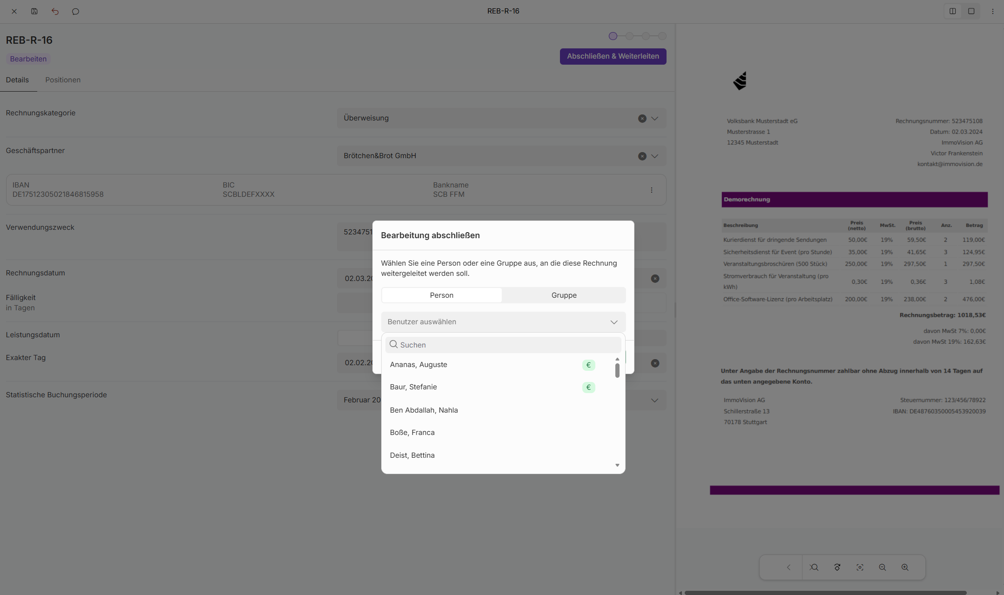1004x595 pixels.
Task: Click the save icon in top toolbar
Action: [34, 11]
